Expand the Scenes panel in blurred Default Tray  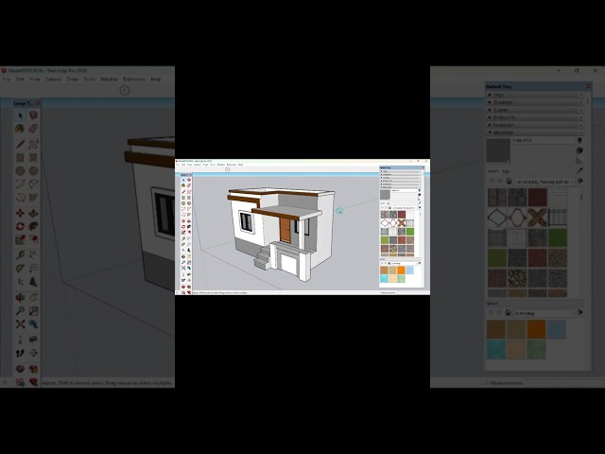[536, 110]
